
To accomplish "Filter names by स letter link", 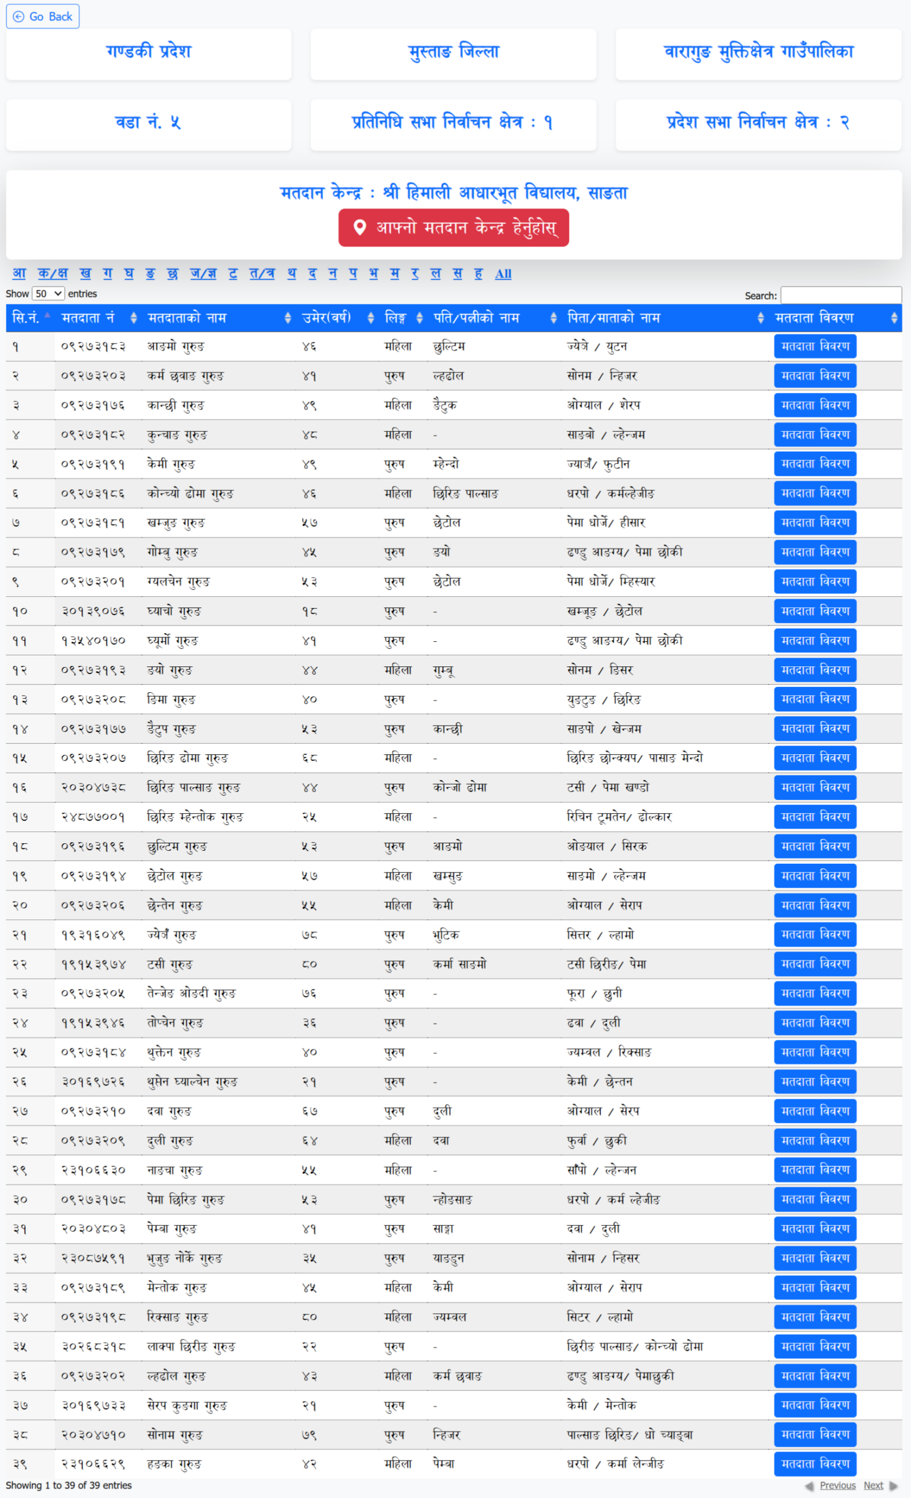I will [457, 274].
